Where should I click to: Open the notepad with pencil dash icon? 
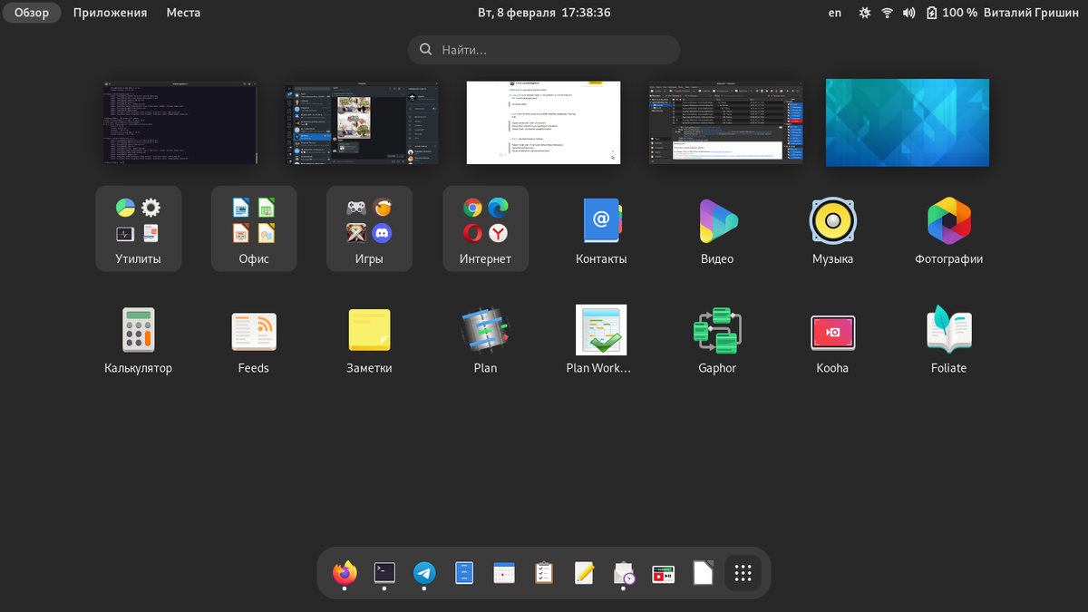tap(584, 573)
